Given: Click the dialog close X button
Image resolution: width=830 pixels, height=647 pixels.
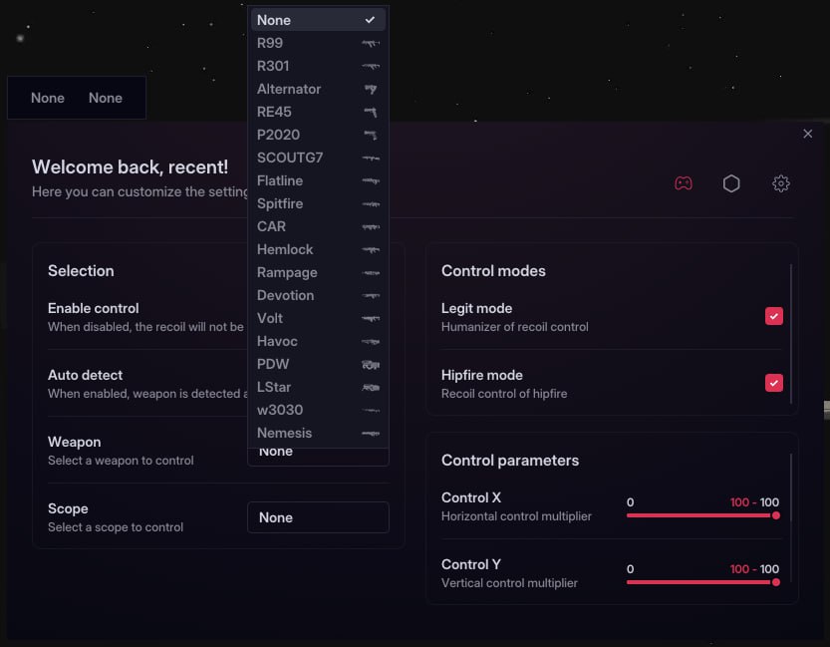Looking at the screenshot, I should click(807, 134).
